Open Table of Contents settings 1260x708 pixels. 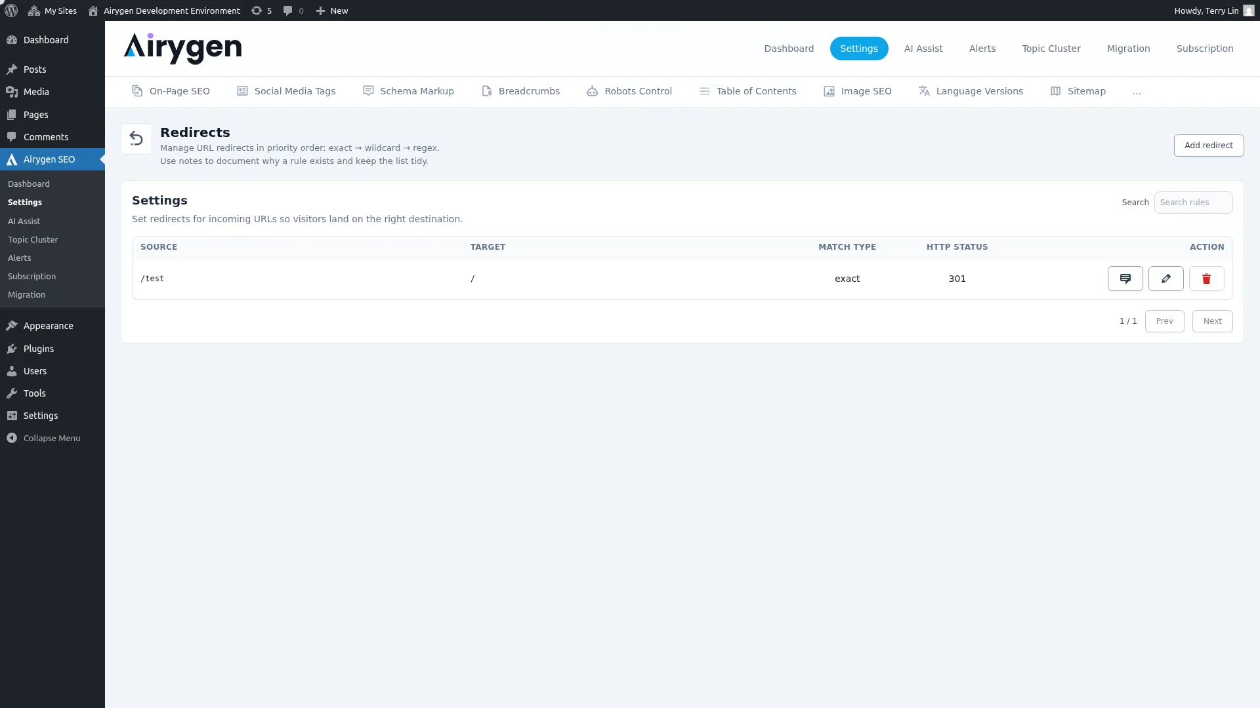pos(748,91)
